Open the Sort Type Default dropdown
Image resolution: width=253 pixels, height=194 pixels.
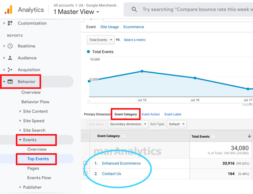pyautogui.click(x=177, y=124)
